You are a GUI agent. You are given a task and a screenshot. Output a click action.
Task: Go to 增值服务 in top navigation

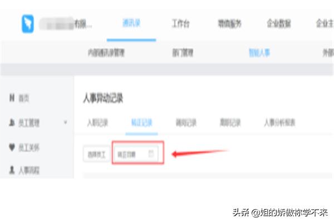(229, 23)
